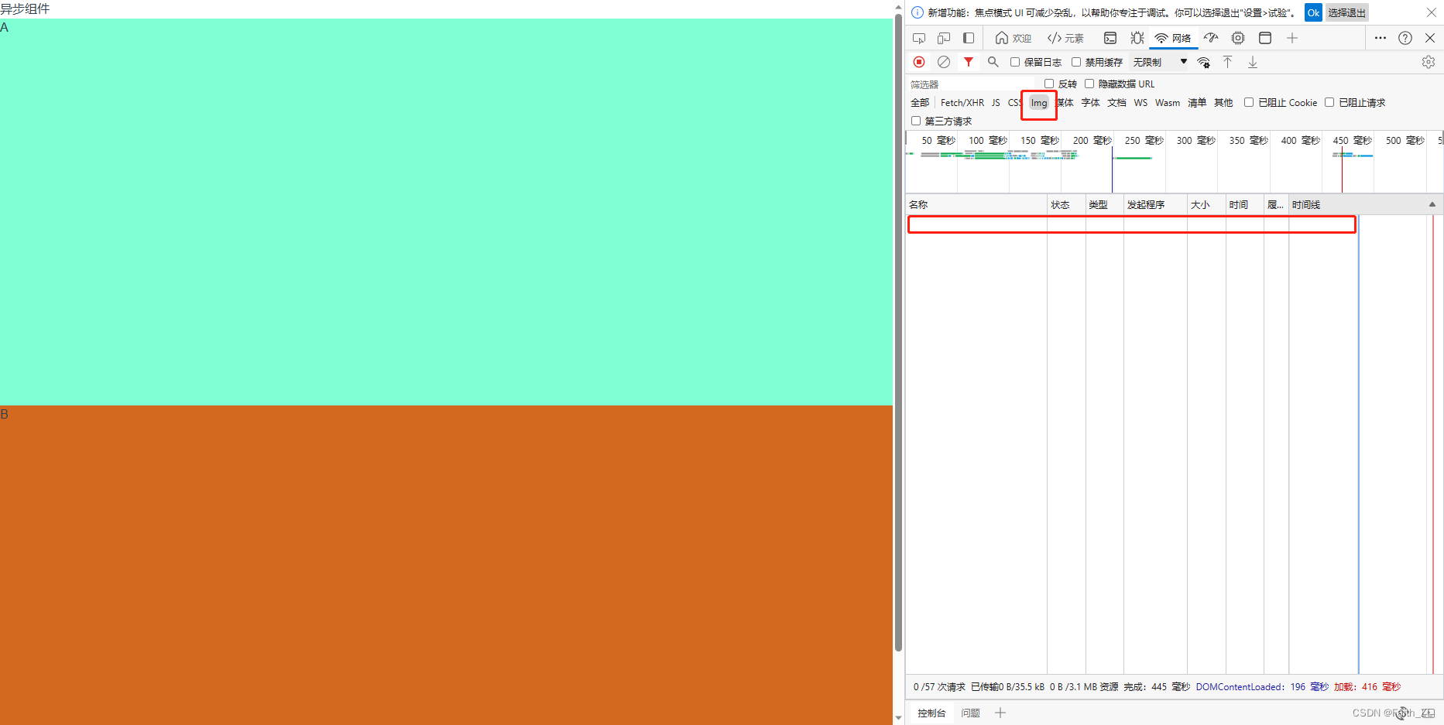
Task: Open network search magnifier
Action: (993, 62)
